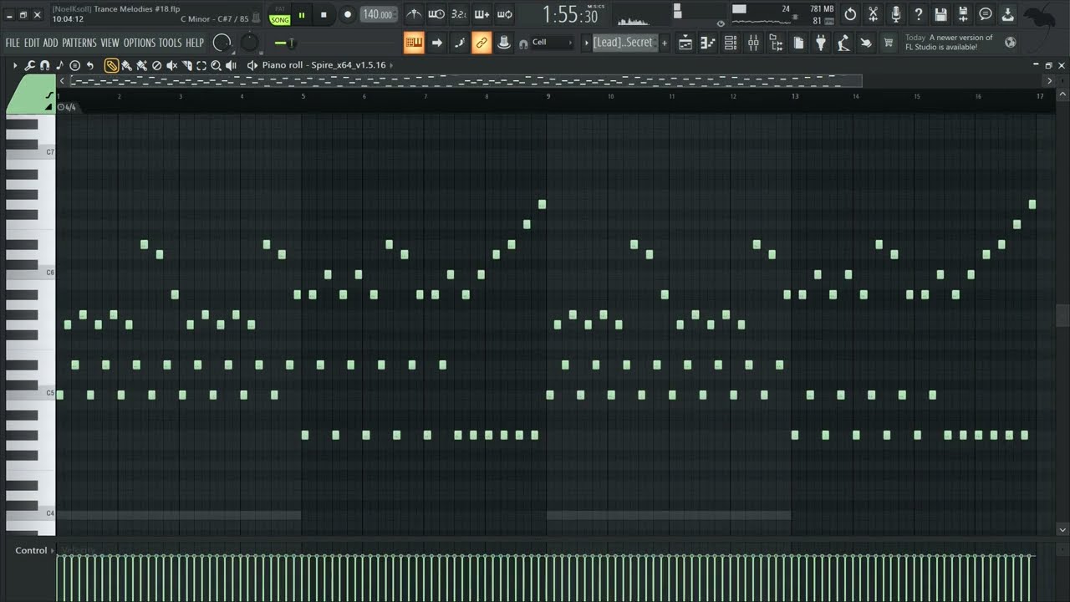Open the piano roll wrench tools menu

pyautogui.click(x=29, y=65)
